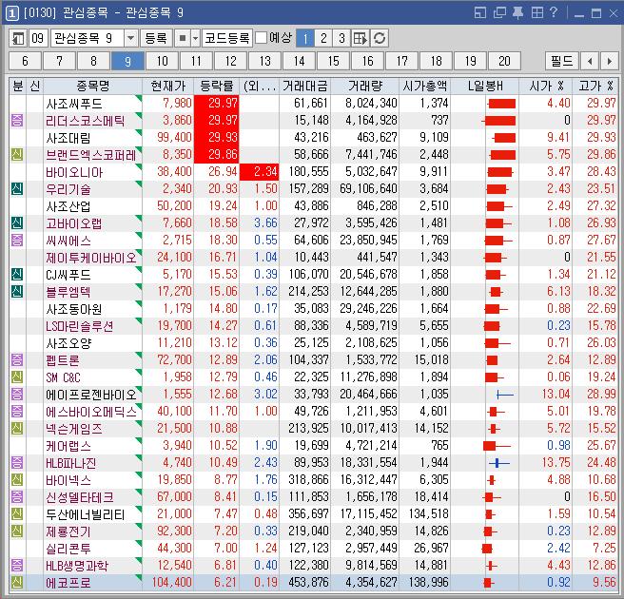Click the 등록 button
The height and width of the screenshot is (599, 624).
click(x=156, y=39)
